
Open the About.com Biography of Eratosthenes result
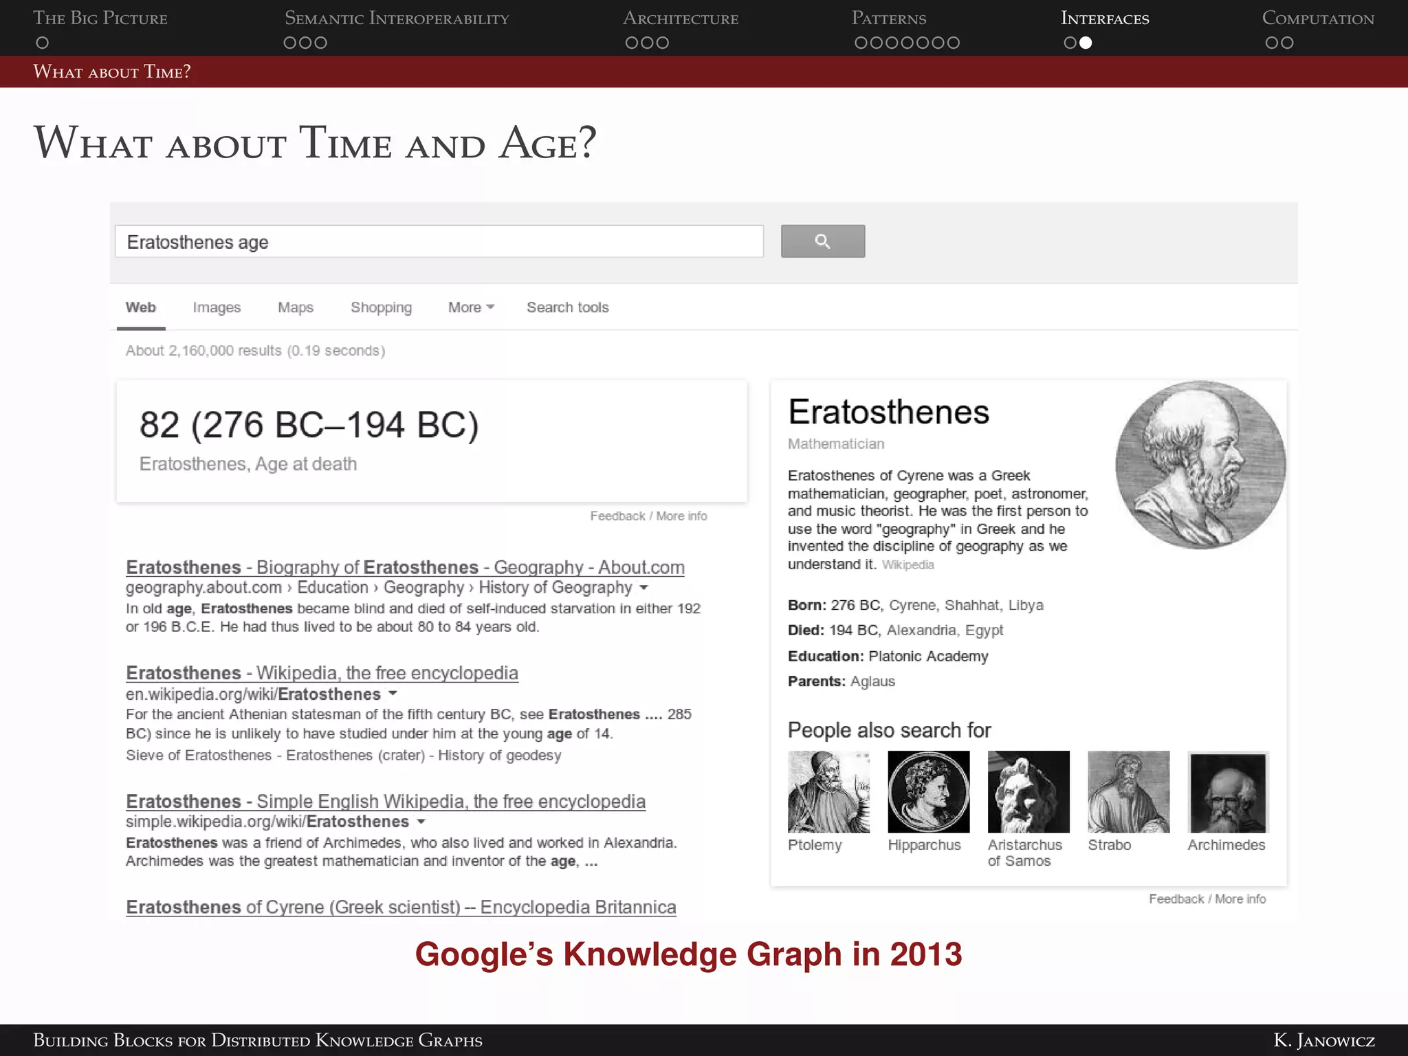405,567
